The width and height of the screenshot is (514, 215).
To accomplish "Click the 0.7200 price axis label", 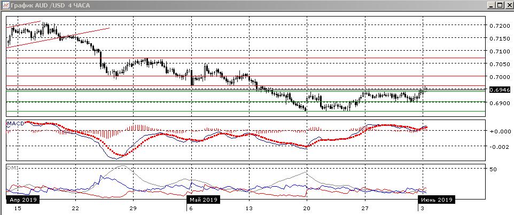I will click(497, 26).
